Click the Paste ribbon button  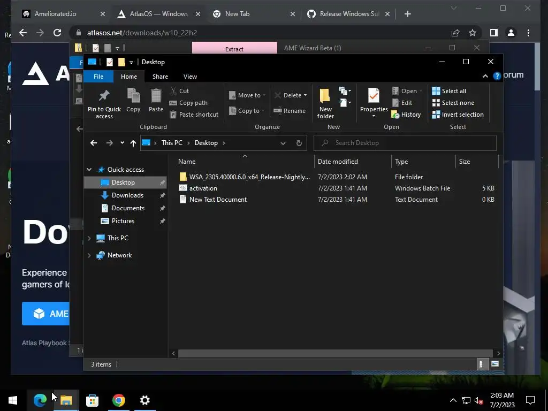(x=156, y=100)
